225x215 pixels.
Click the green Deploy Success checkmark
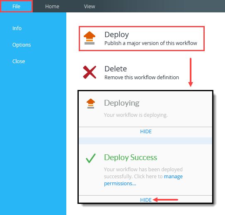pyautogui.click(x=91, y=158)
